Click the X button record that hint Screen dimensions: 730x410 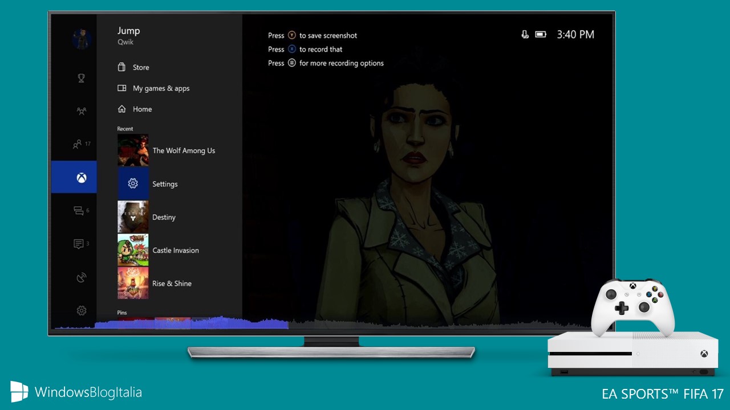292,49
